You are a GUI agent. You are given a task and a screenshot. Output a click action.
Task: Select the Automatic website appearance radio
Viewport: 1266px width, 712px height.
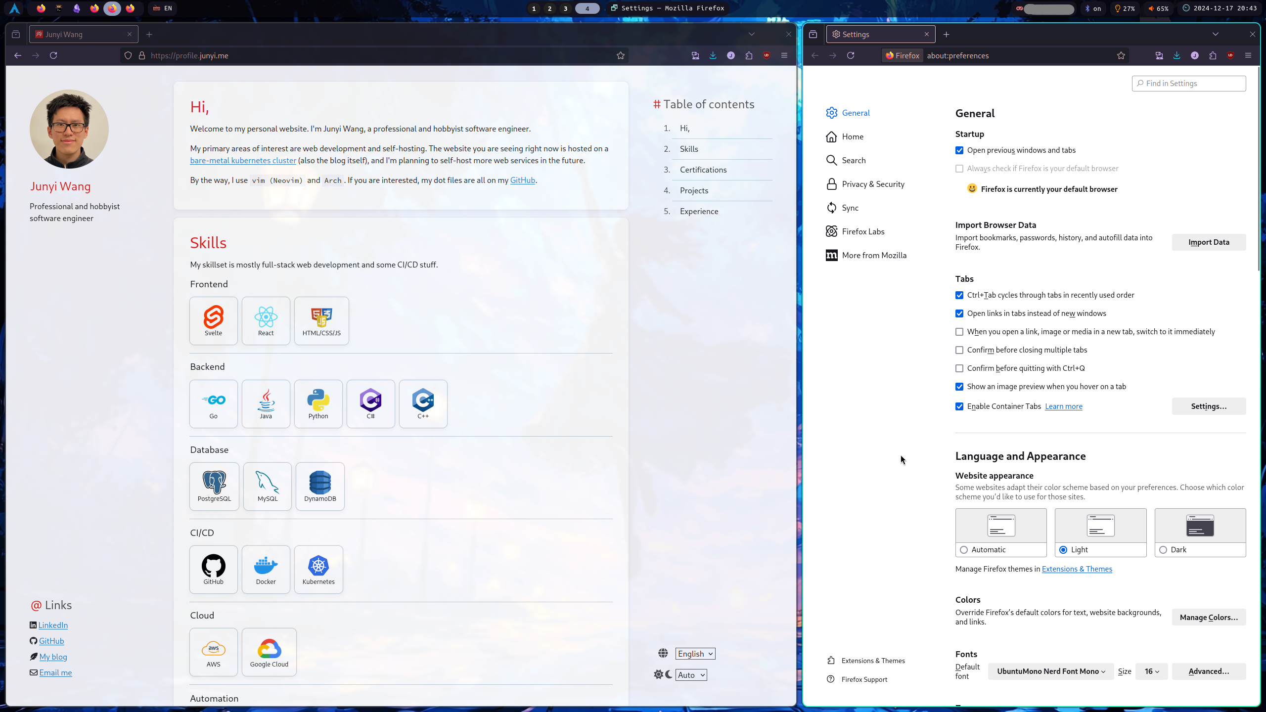pos(964,550)
